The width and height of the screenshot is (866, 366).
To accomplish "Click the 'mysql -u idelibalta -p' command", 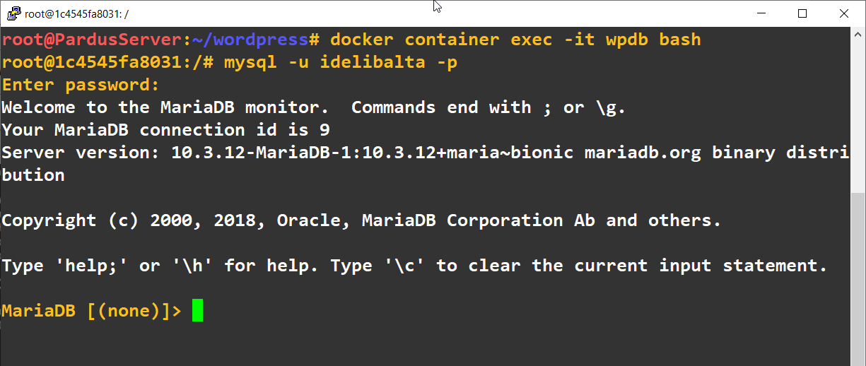I will pos(341,62).
